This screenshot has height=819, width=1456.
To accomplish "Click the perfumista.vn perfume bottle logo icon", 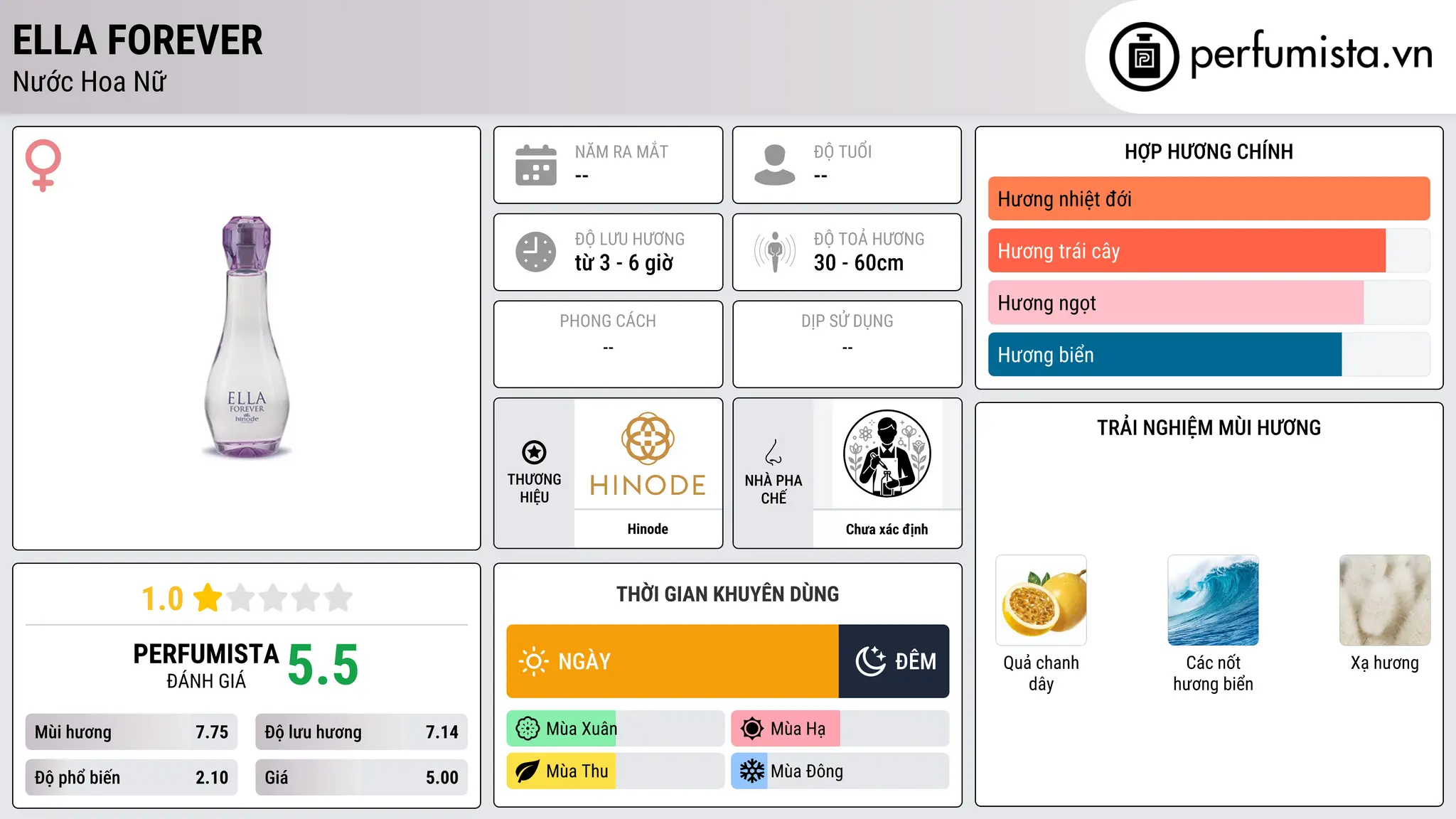I will tap(1144, 57).
